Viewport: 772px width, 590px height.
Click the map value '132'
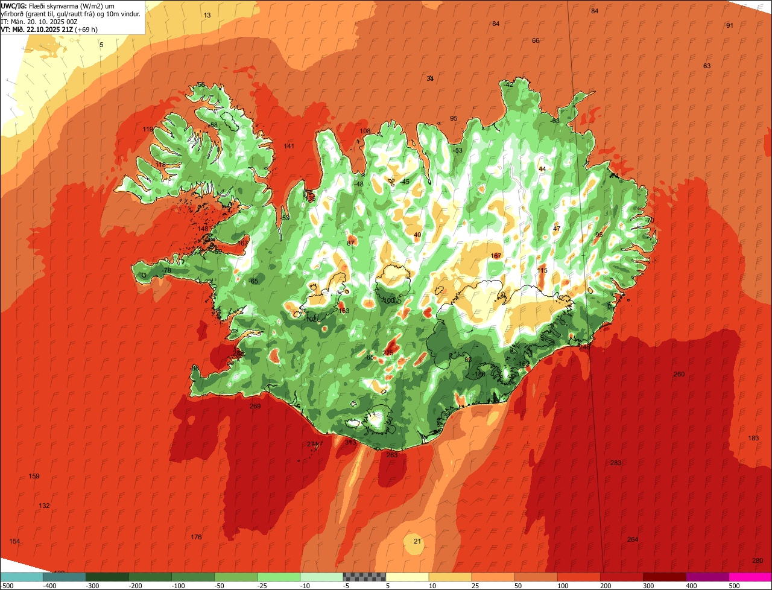point(45,506)
